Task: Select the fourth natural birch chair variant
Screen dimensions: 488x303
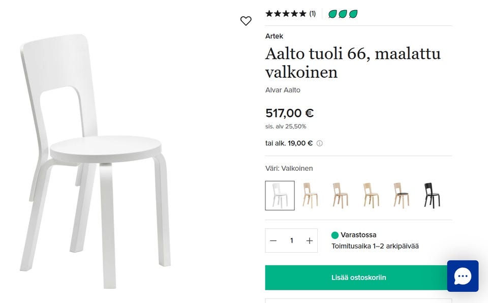Action: pos(371,195)
